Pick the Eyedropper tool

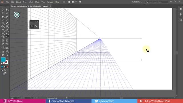click(x=3, y=44)
